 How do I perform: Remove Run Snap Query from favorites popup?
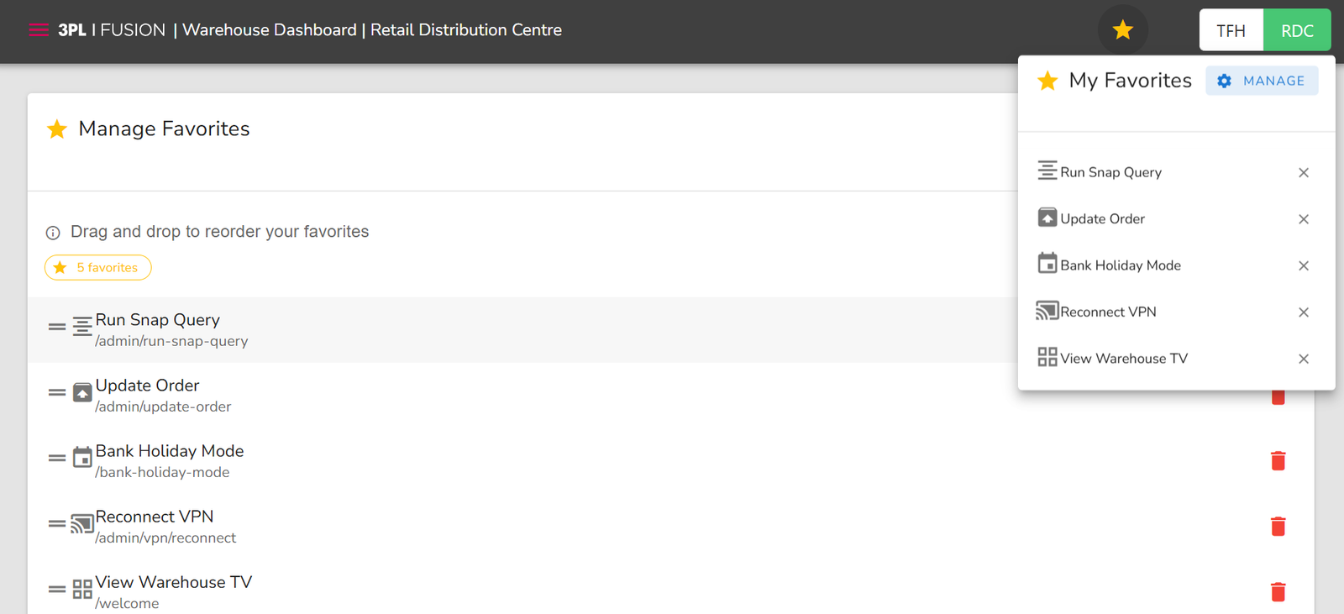pos(1304,172)
